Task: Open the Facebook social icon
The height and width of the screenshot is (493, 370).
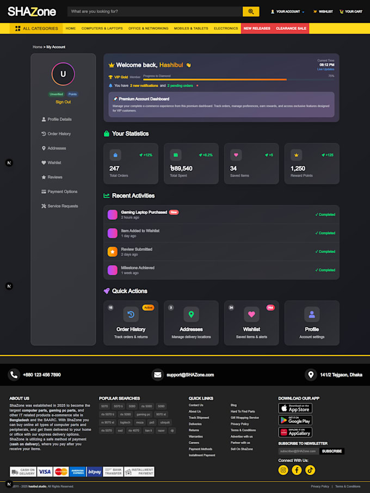Action: point(297,470)
